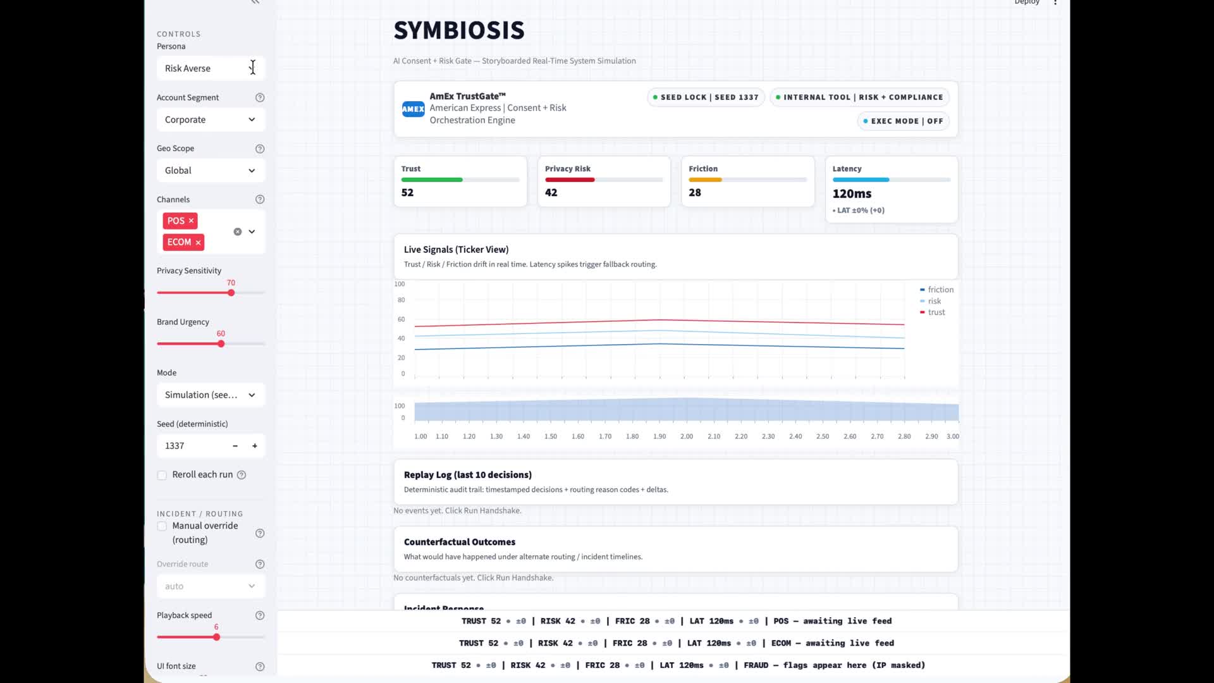Open the Geo Scope dropdown showing Global
The height and width of the screenshot is (683, 1214).
211,171
